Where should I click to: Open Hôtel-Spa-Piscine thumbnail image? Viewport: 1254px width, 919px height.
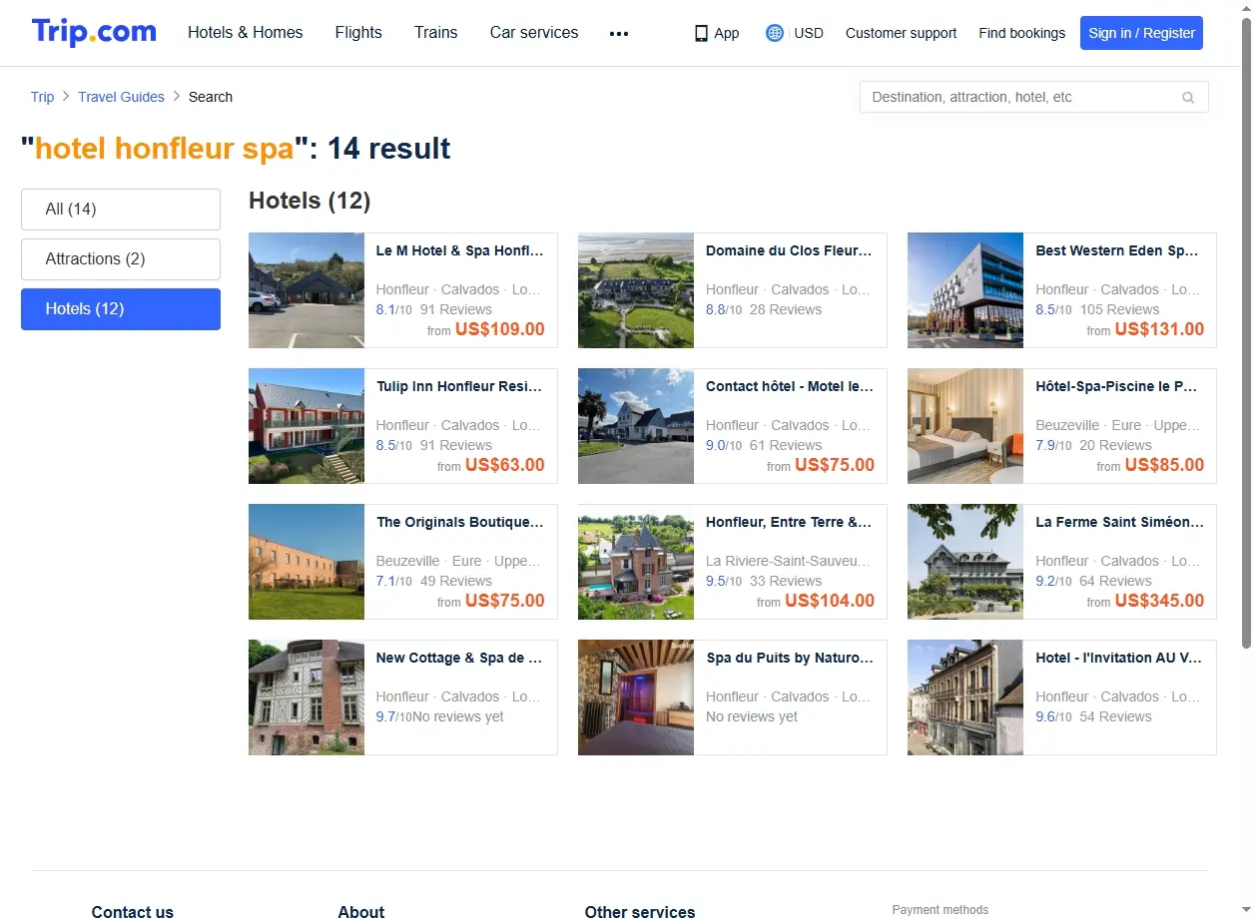[x=965, y=426]
